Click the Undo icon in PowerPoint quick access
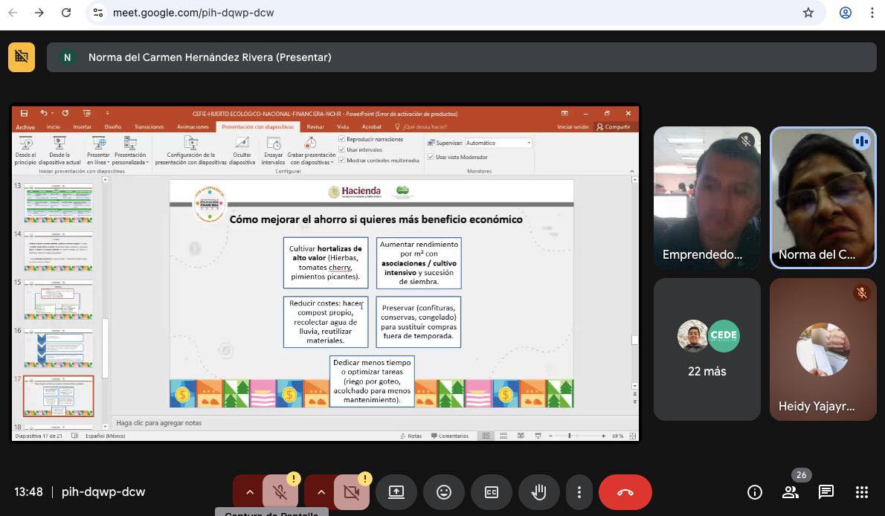The width and height of the screenshot is (885, 516). [43, 114]
